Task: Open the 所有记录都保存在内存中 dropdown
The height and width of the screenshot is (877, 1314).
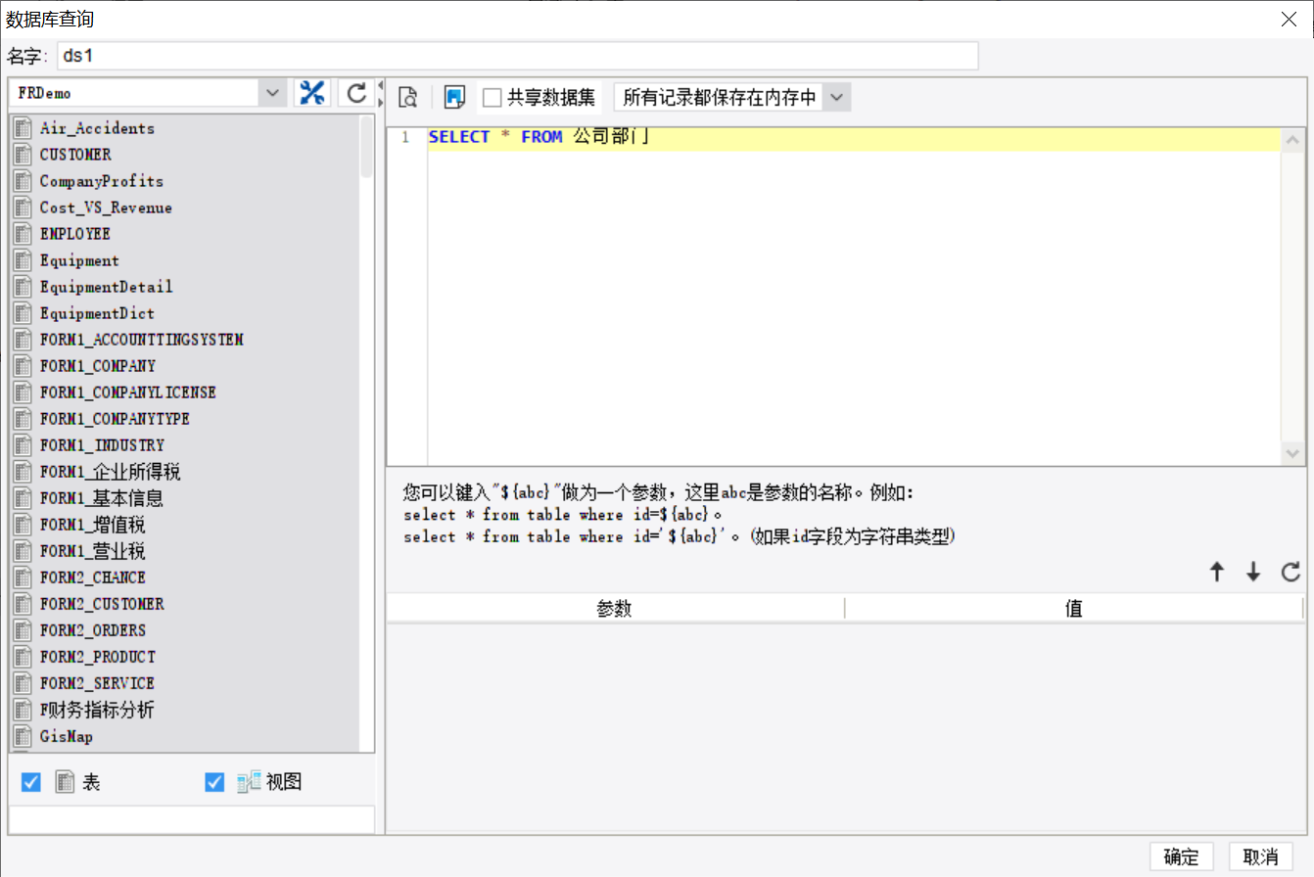Action: click(837, 97)
